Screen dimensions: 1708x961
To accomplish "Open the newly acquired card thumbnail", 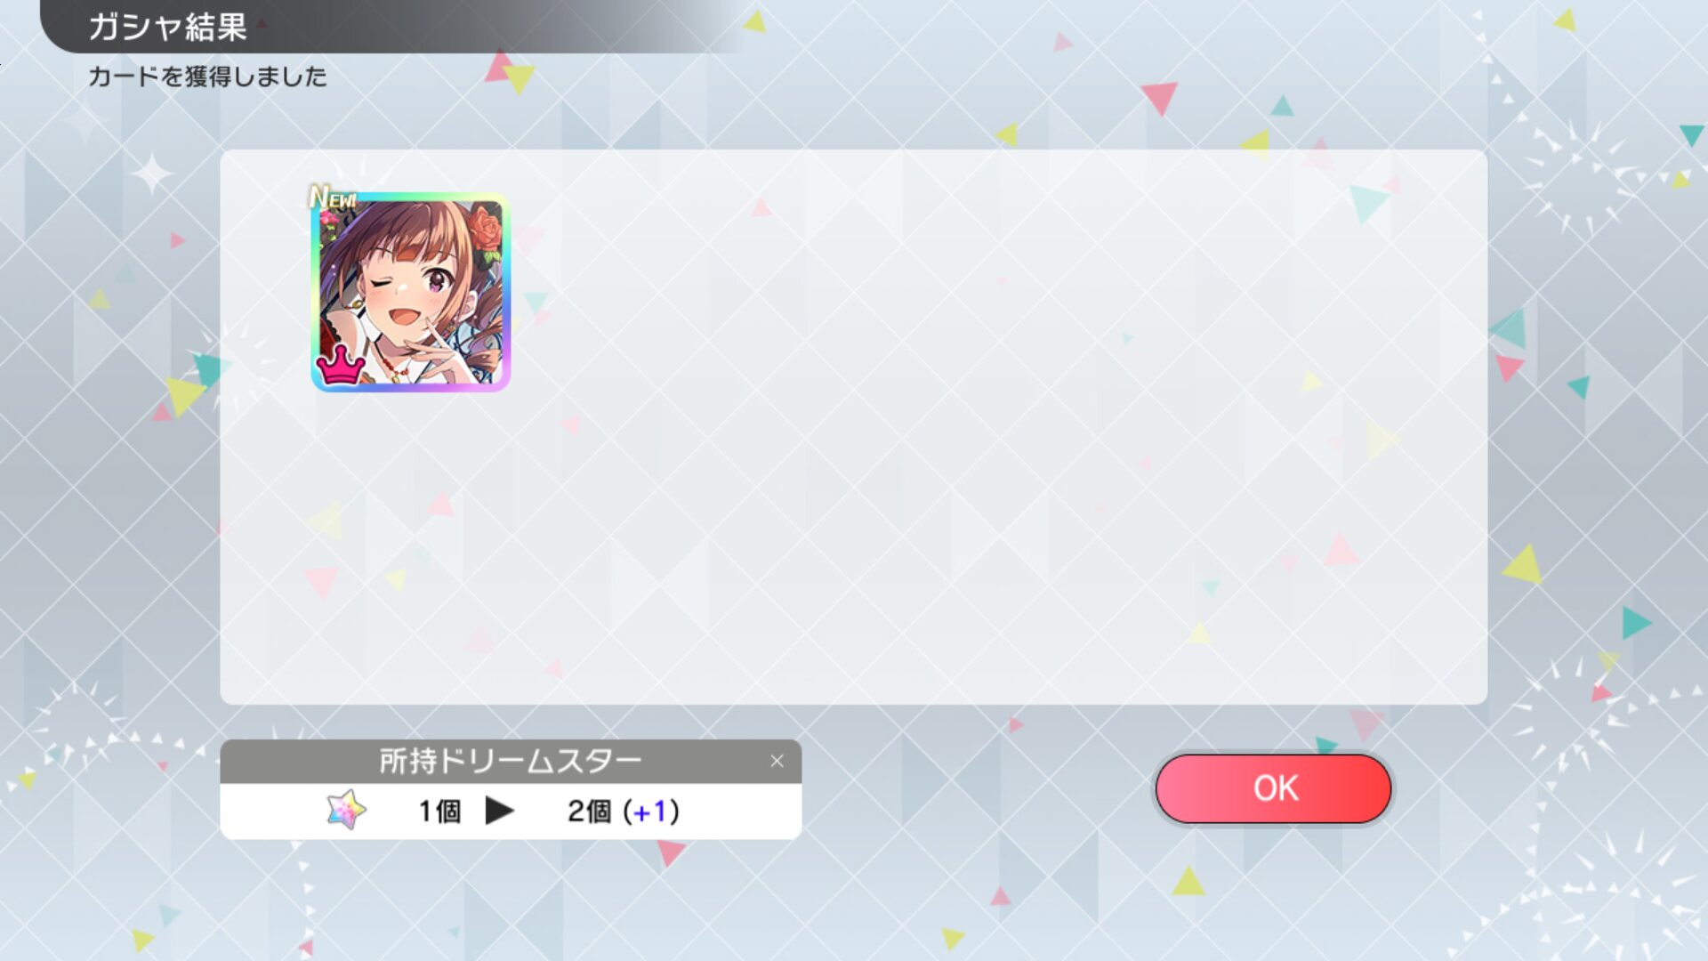I will coord(410,292).
